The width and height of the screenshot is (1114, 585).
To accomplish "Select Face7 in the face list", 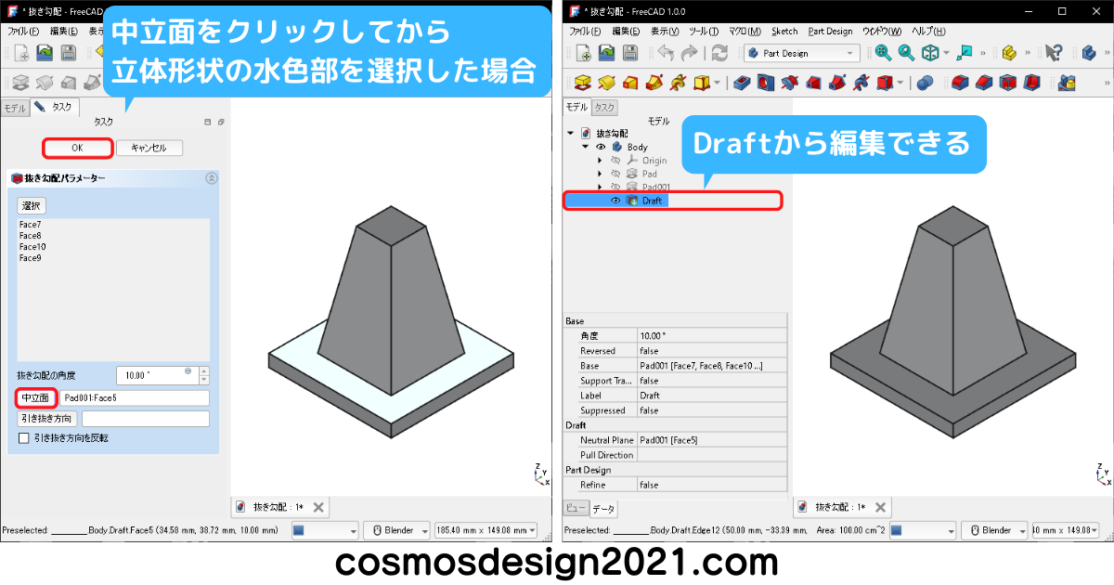I will [30, 225].
